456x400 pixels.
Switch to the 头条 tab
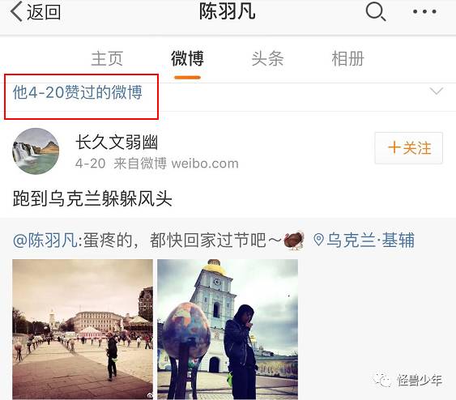point(267,58)
